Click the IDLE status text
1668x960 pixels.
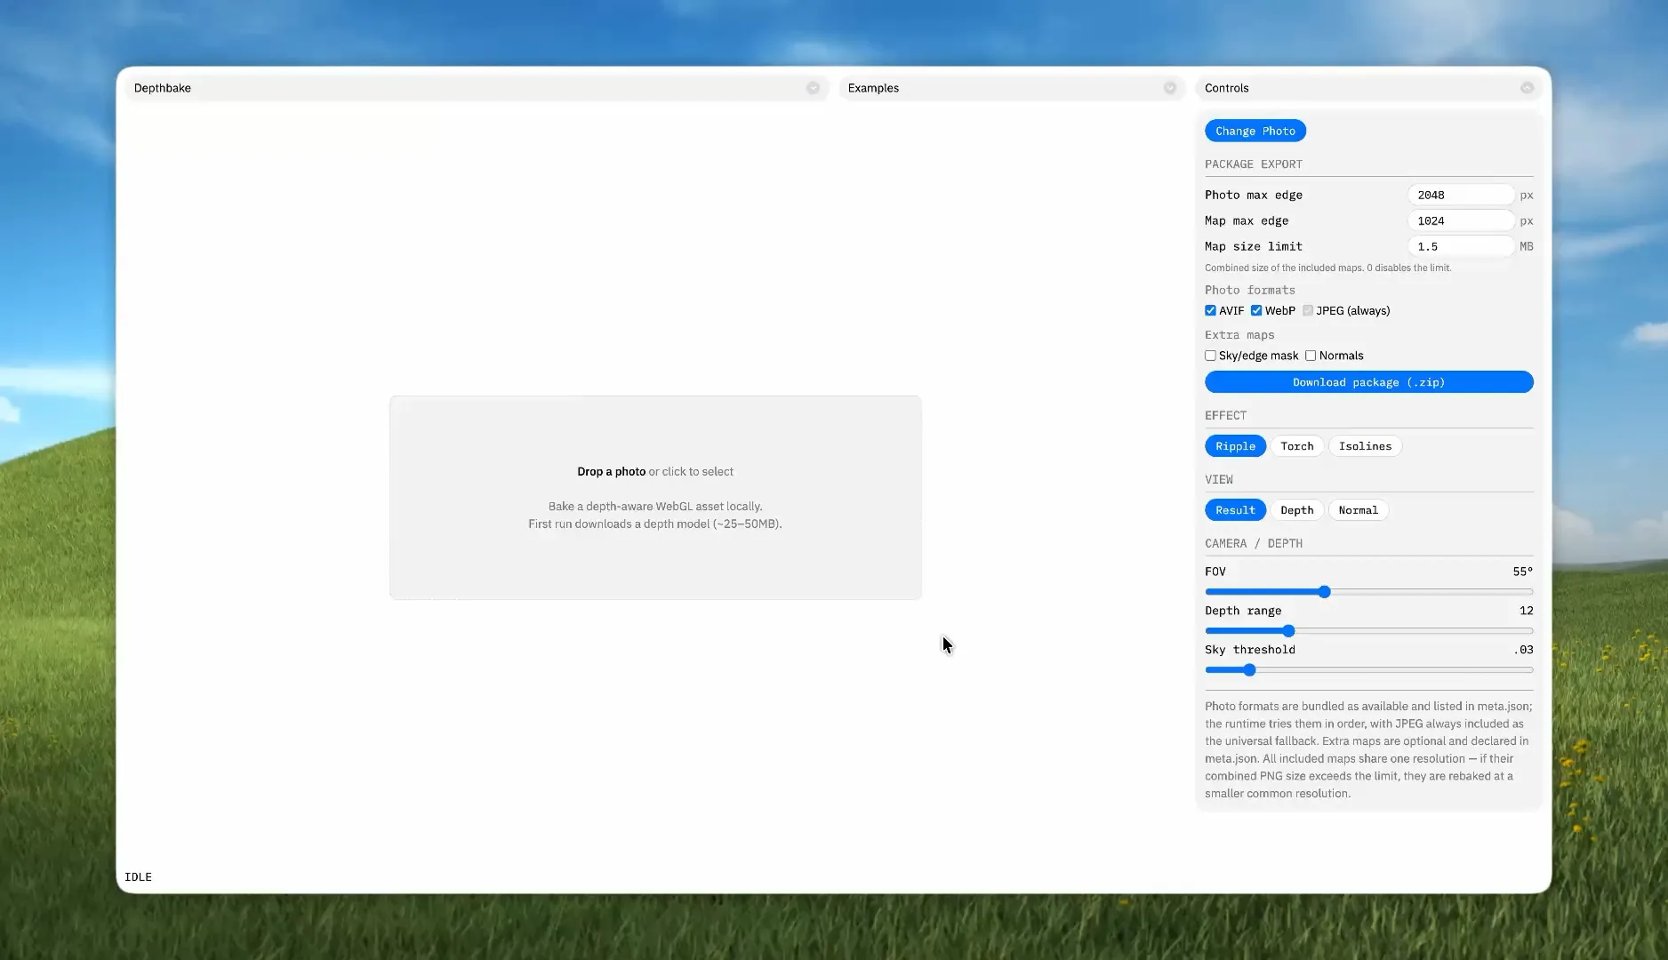138,877
